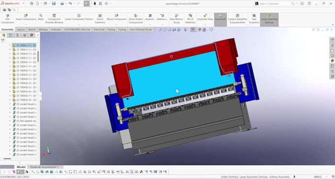Open the DisplayManager tab in the left panel
The image size is (335, 179).
(32, 36)
